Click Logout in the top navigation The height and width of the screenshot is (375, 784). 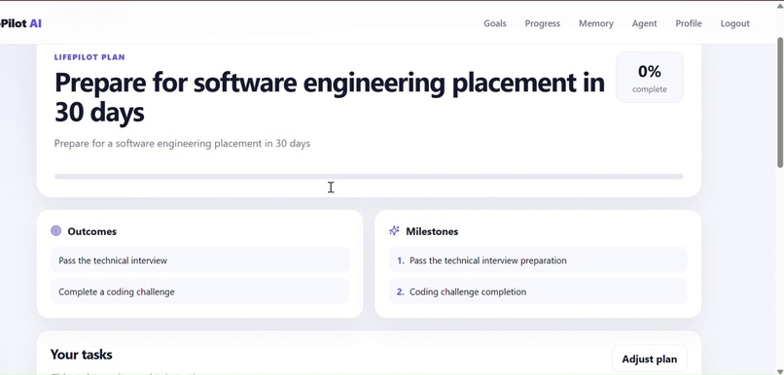click(x=734, y=23)
